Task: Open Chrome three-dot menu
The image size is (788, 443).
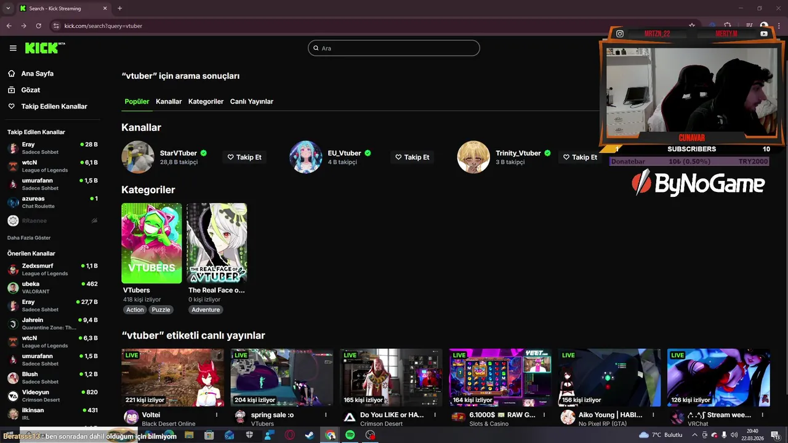Action: (779, 26)
